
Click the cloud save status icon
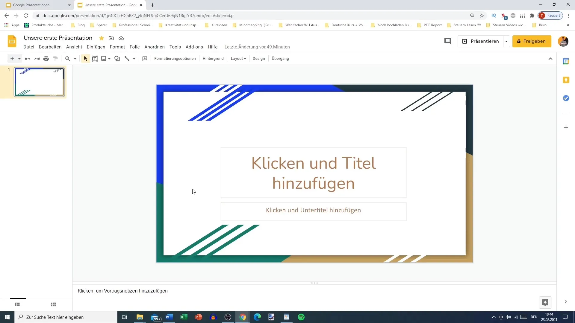point(121,38)
